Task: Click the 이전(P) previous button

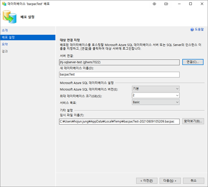Action: (x=147, y=181)
